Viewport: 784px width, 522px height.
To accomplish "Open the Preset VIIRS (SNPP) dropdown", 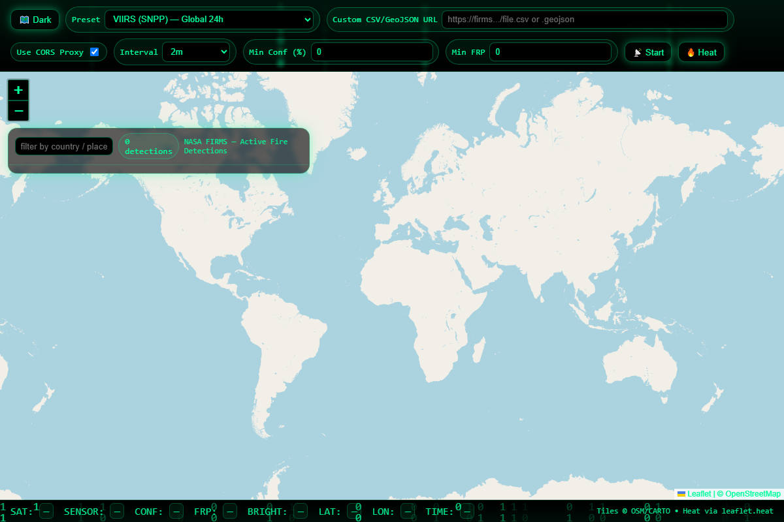I will coord(209,20).
